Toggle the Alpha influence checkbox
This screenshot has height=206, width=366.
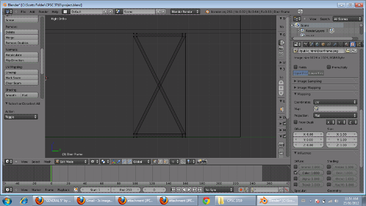(x=296, y=179)
